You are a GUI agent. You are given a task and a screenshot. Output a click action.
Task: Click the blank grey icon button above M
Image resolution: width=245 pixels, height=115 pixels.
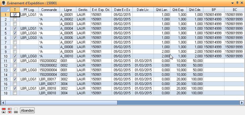(16, 109)
